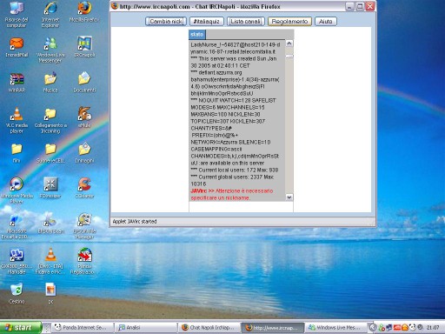This screenshot has height=334, width=445.
Task: Open IncrediMail desktop shortcut
Action: coord(17,48)
